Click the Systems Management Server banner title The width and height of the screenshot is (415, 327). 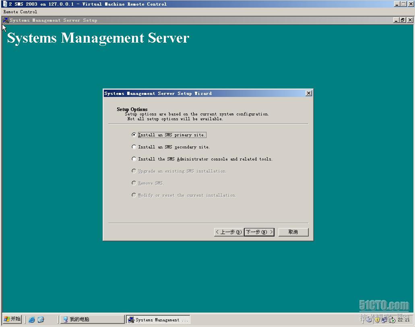[x=98, y=38]
